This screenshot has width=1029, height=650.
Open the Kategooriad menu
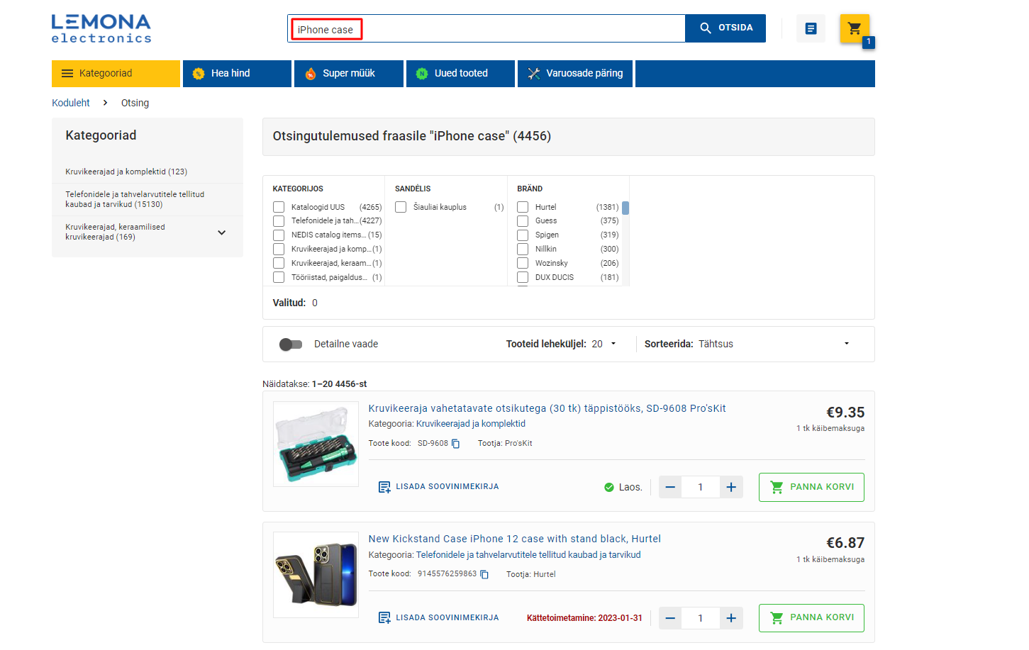point(116,74)
